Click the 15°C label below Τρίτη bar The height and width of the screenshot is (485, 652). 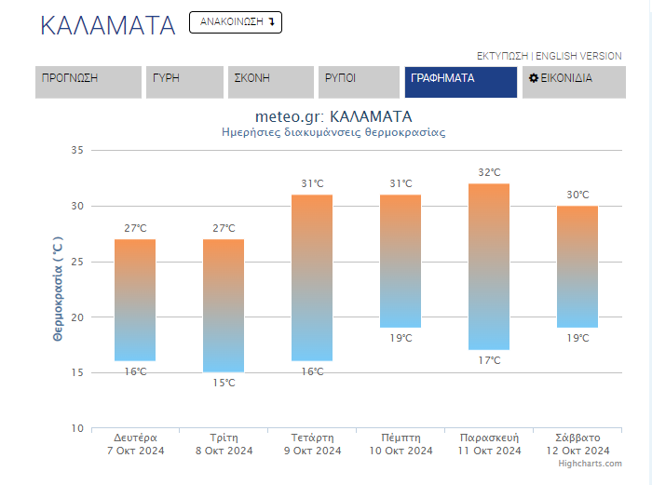point(224,383)
